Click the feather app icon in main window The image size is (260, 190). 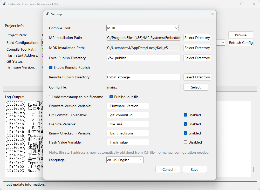[4, 4]
